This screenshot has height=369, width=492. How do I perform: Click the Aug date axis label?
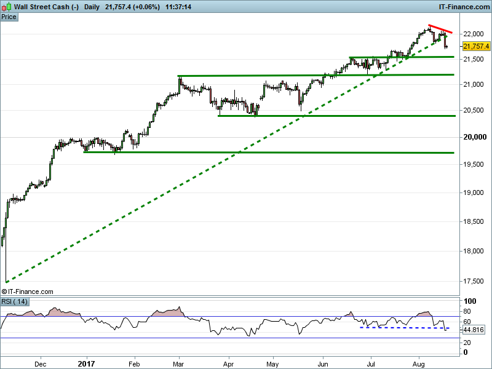(x=419, y=364)
